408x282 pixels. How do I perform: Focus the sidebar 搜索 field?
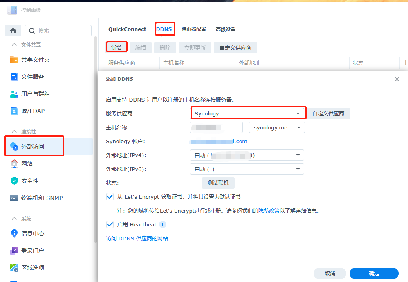[x=58, y=31]
